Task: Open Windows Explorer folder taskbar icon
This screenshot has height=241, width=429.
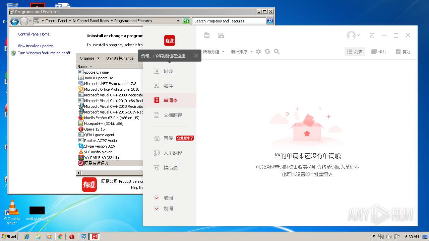Action: click(38, 237)
